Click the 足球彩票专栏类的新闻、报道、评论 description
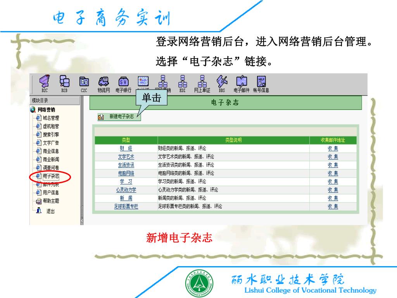 coord(190,206)
